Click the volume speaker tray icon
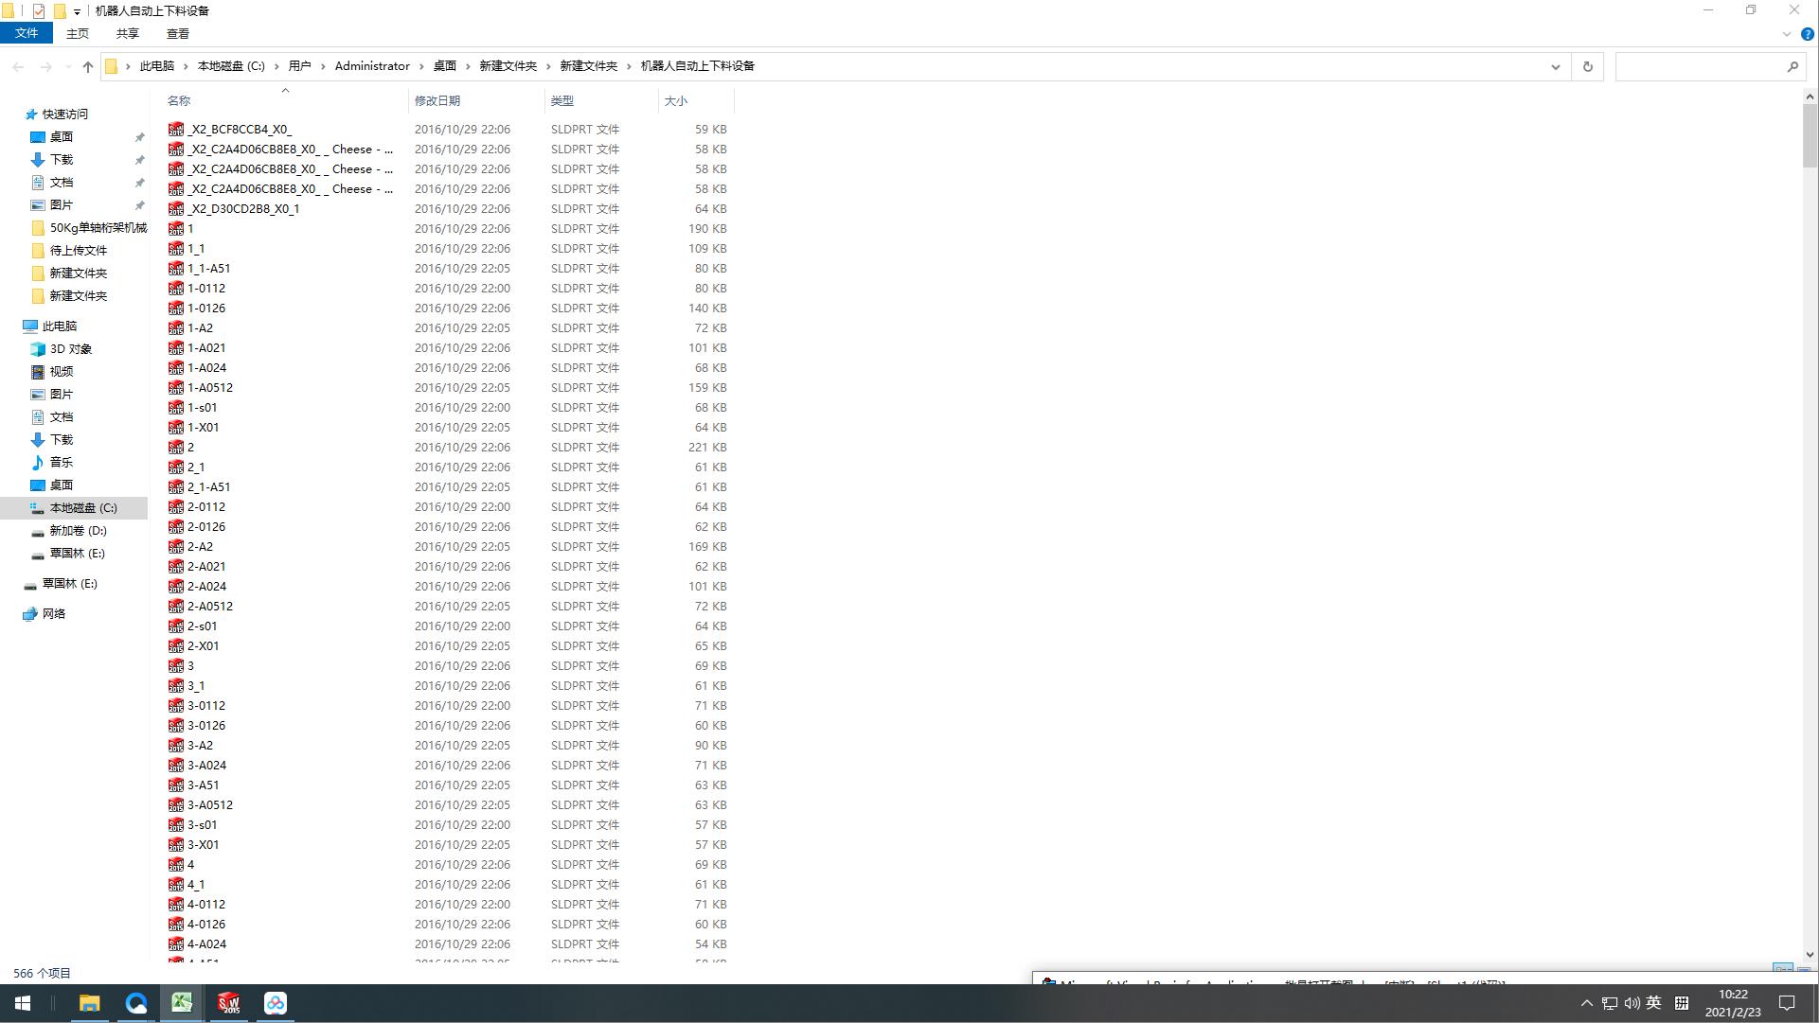This screenshot has width=1819, height=1023. (x=1632, y=1003)
